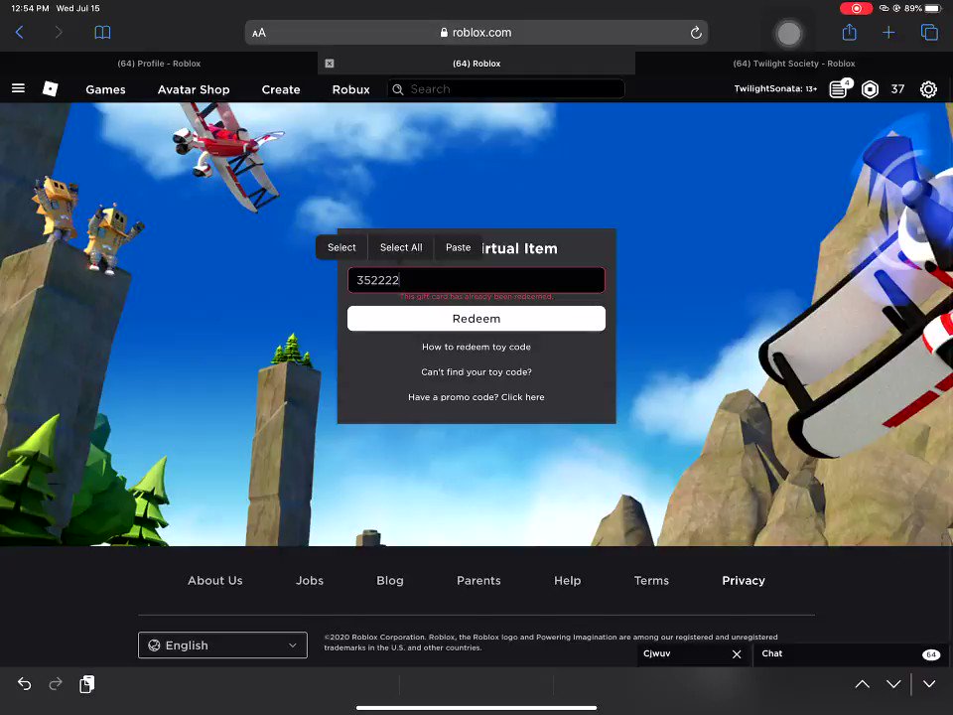Image resolution: width=953 pixels, height=715 pixels.
Task: Tap the code field containing 352222
Action: point(476,280)
